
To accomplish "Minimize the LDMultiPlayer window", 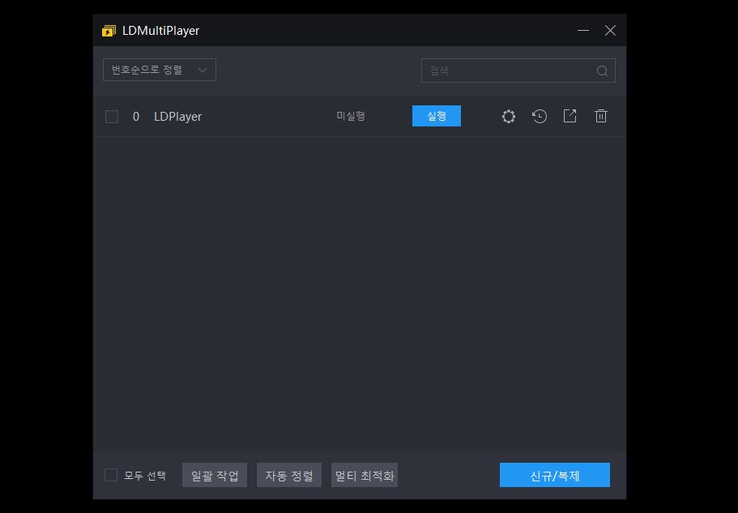I will click(583, 31).
